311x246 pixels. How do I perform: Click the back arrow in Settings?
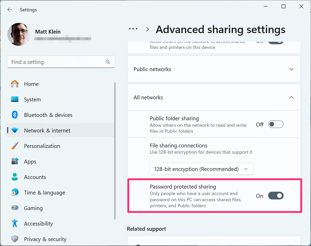coord(10,10)
